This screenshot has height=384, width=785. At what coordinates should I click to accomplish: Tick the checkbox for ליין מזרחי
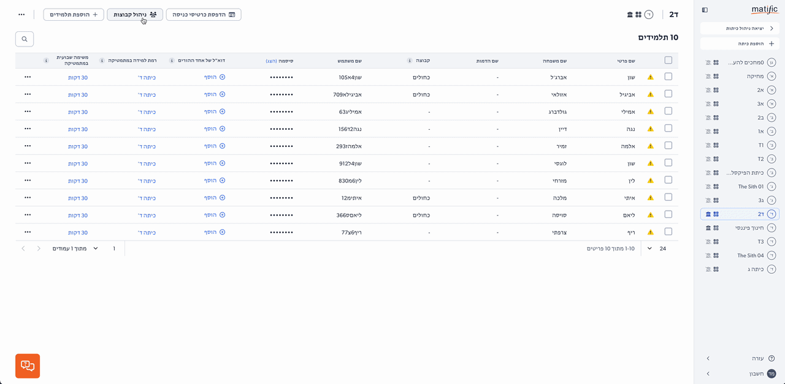coord(668,179)
